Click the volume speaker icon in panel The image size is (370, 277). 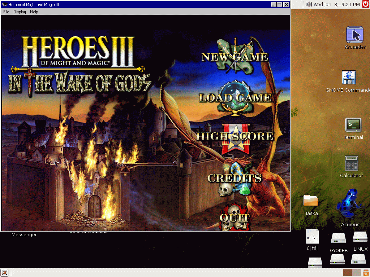(309, 4)
